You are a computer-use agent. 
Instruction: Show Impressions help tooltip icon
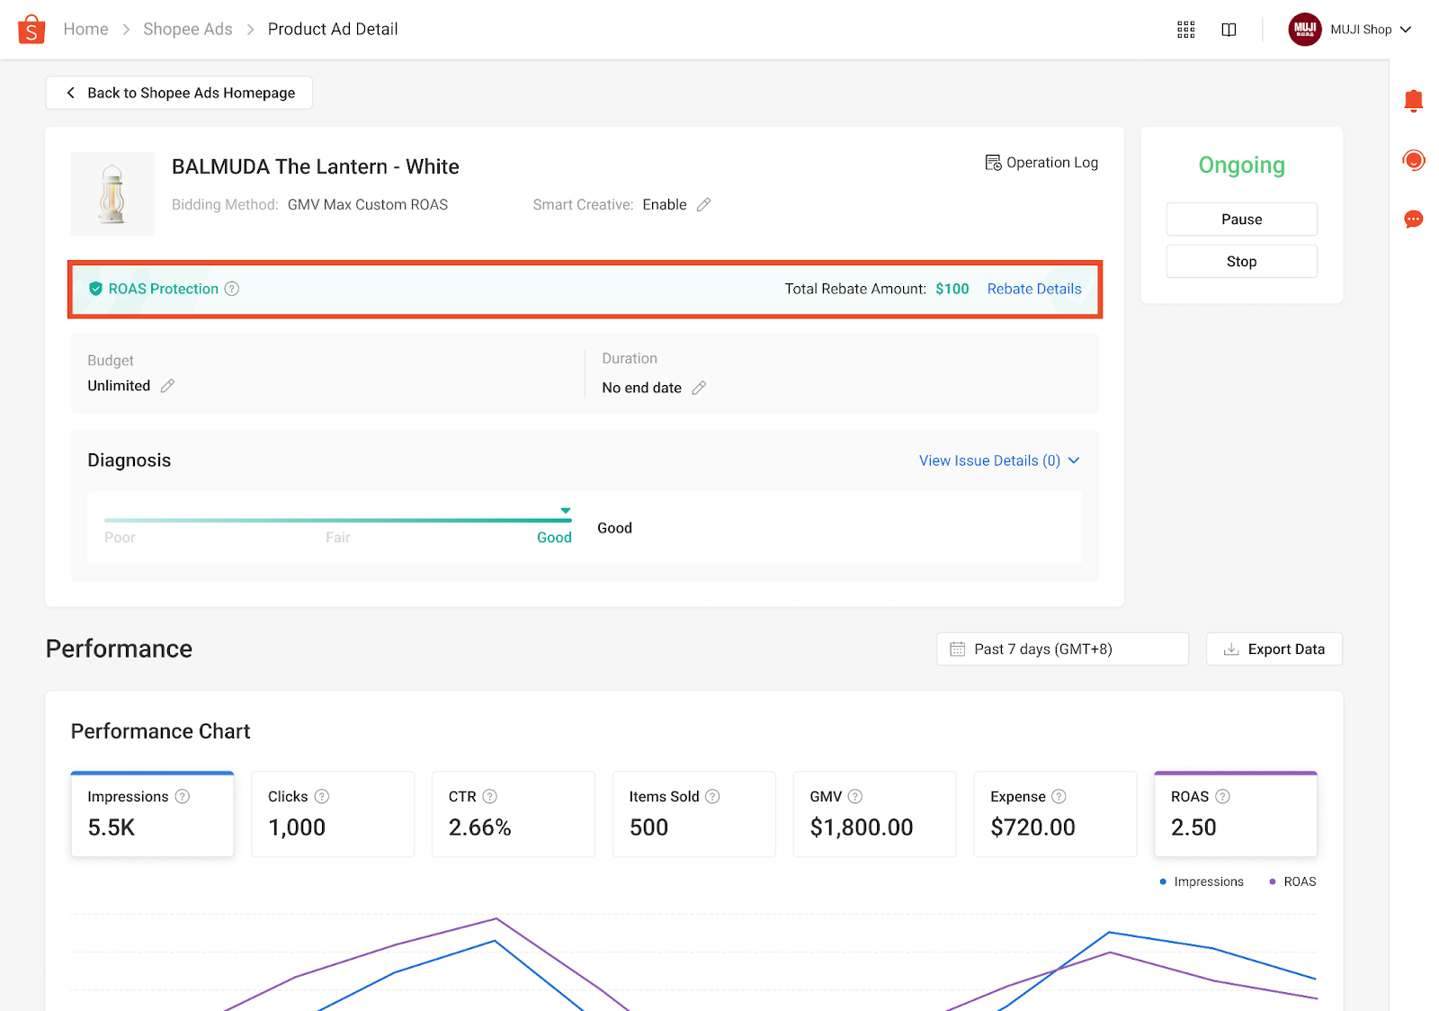pyautogui.click(x=183, y=797)
